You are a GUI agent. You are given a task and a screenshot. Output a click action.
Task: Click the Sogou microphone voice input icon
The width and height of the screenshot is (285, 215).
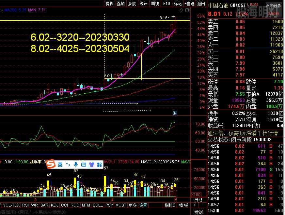(76, 165)
